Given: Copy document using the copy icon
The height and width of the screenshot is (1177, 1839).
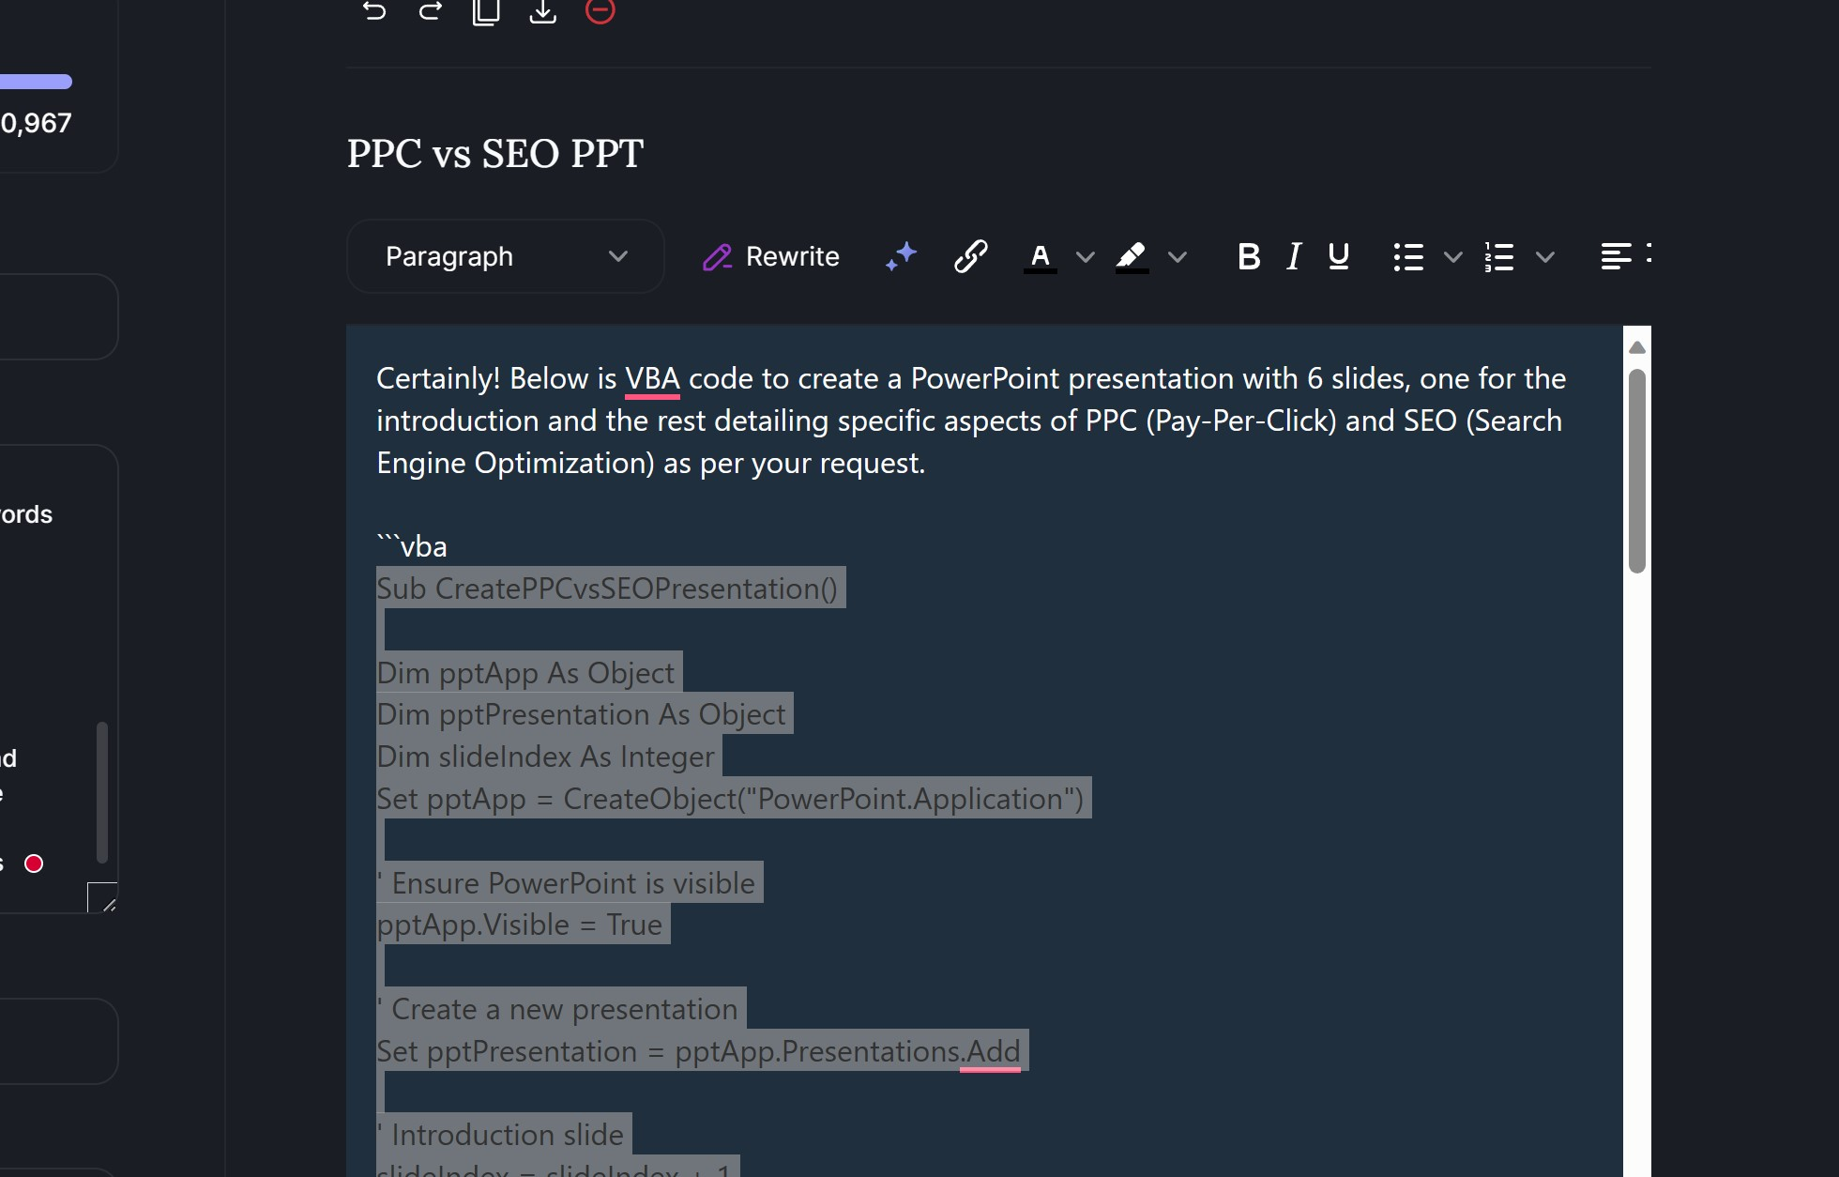Looking at the screenshot, I should pyautogui.click(x=486, y=10).
